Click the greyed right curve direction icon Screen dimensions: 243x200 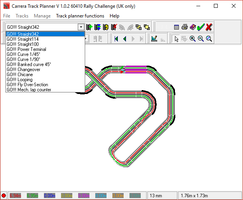(130, 27)
